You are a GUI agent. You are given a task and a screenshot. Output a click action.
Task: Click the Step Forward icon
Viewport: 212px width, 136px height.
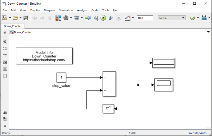click(x=111, y=18)
